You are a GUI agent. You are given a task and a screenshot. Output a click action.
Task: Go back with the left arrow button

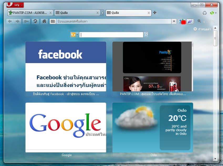coord(10,21)
